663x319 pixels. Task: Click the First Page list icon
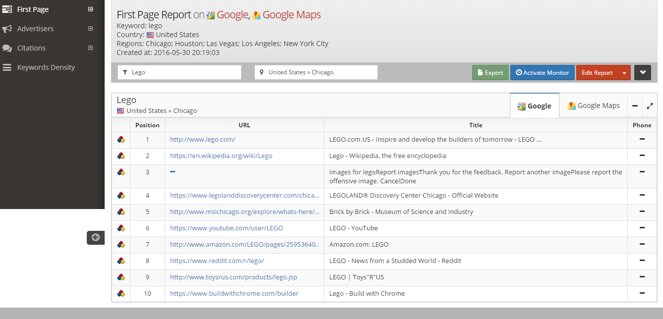pos(7,9)
